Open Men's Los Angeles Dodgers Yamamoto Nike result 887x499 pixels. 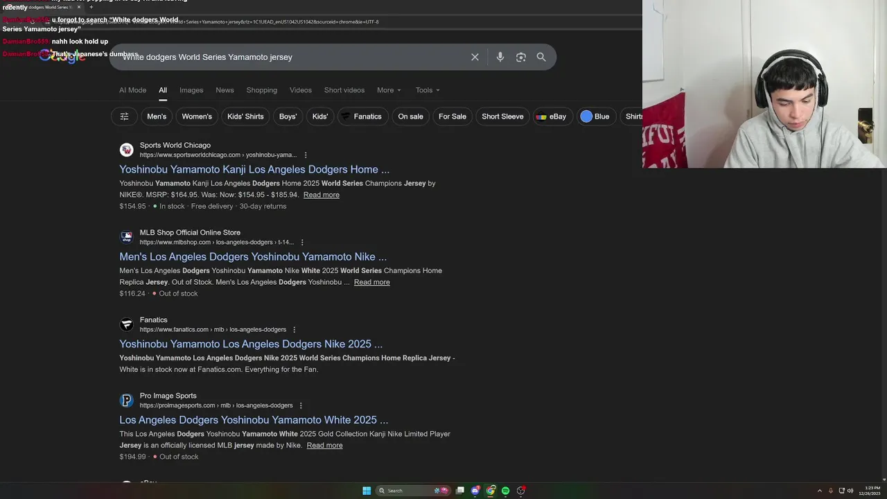[253, 256]
